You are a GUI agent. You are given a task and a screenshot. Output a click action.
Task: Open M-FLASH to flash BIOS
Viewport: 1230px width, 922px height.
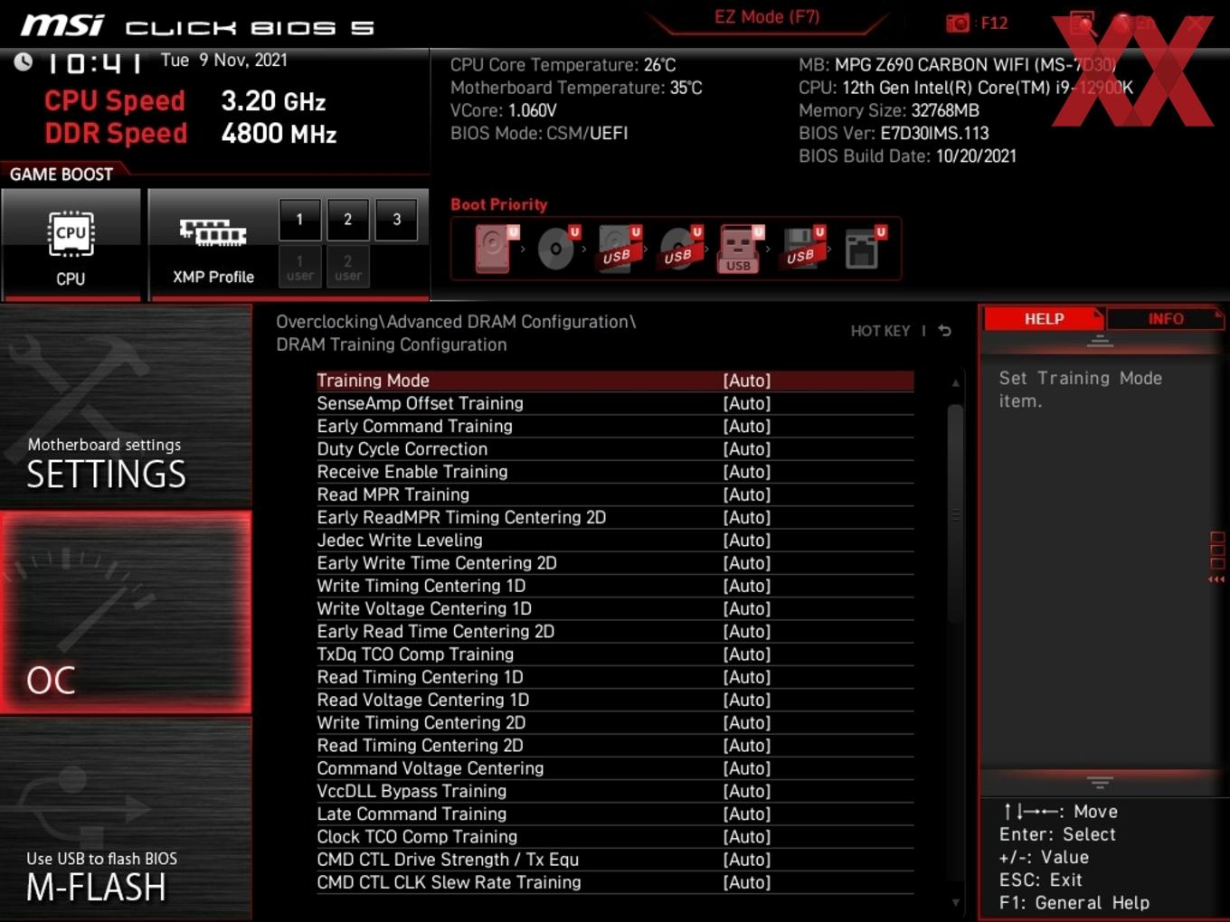[126, 819]
